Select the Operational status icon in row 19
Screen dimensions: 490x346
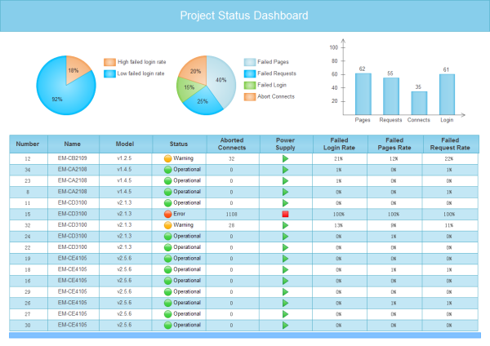point(167,258)
